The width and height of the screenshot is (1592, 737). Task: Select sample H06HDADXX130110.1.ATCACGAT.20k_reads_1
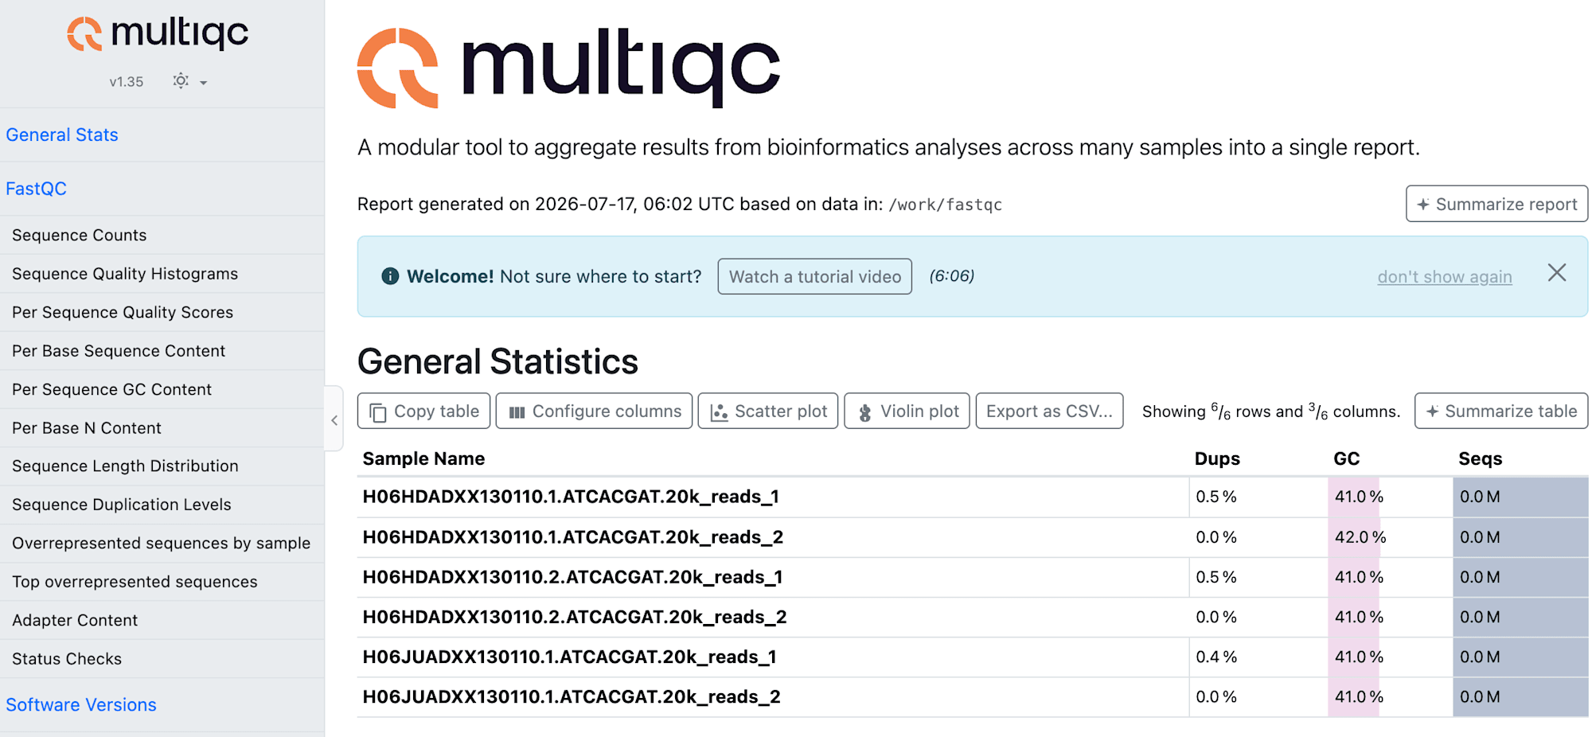click(571, 497)
